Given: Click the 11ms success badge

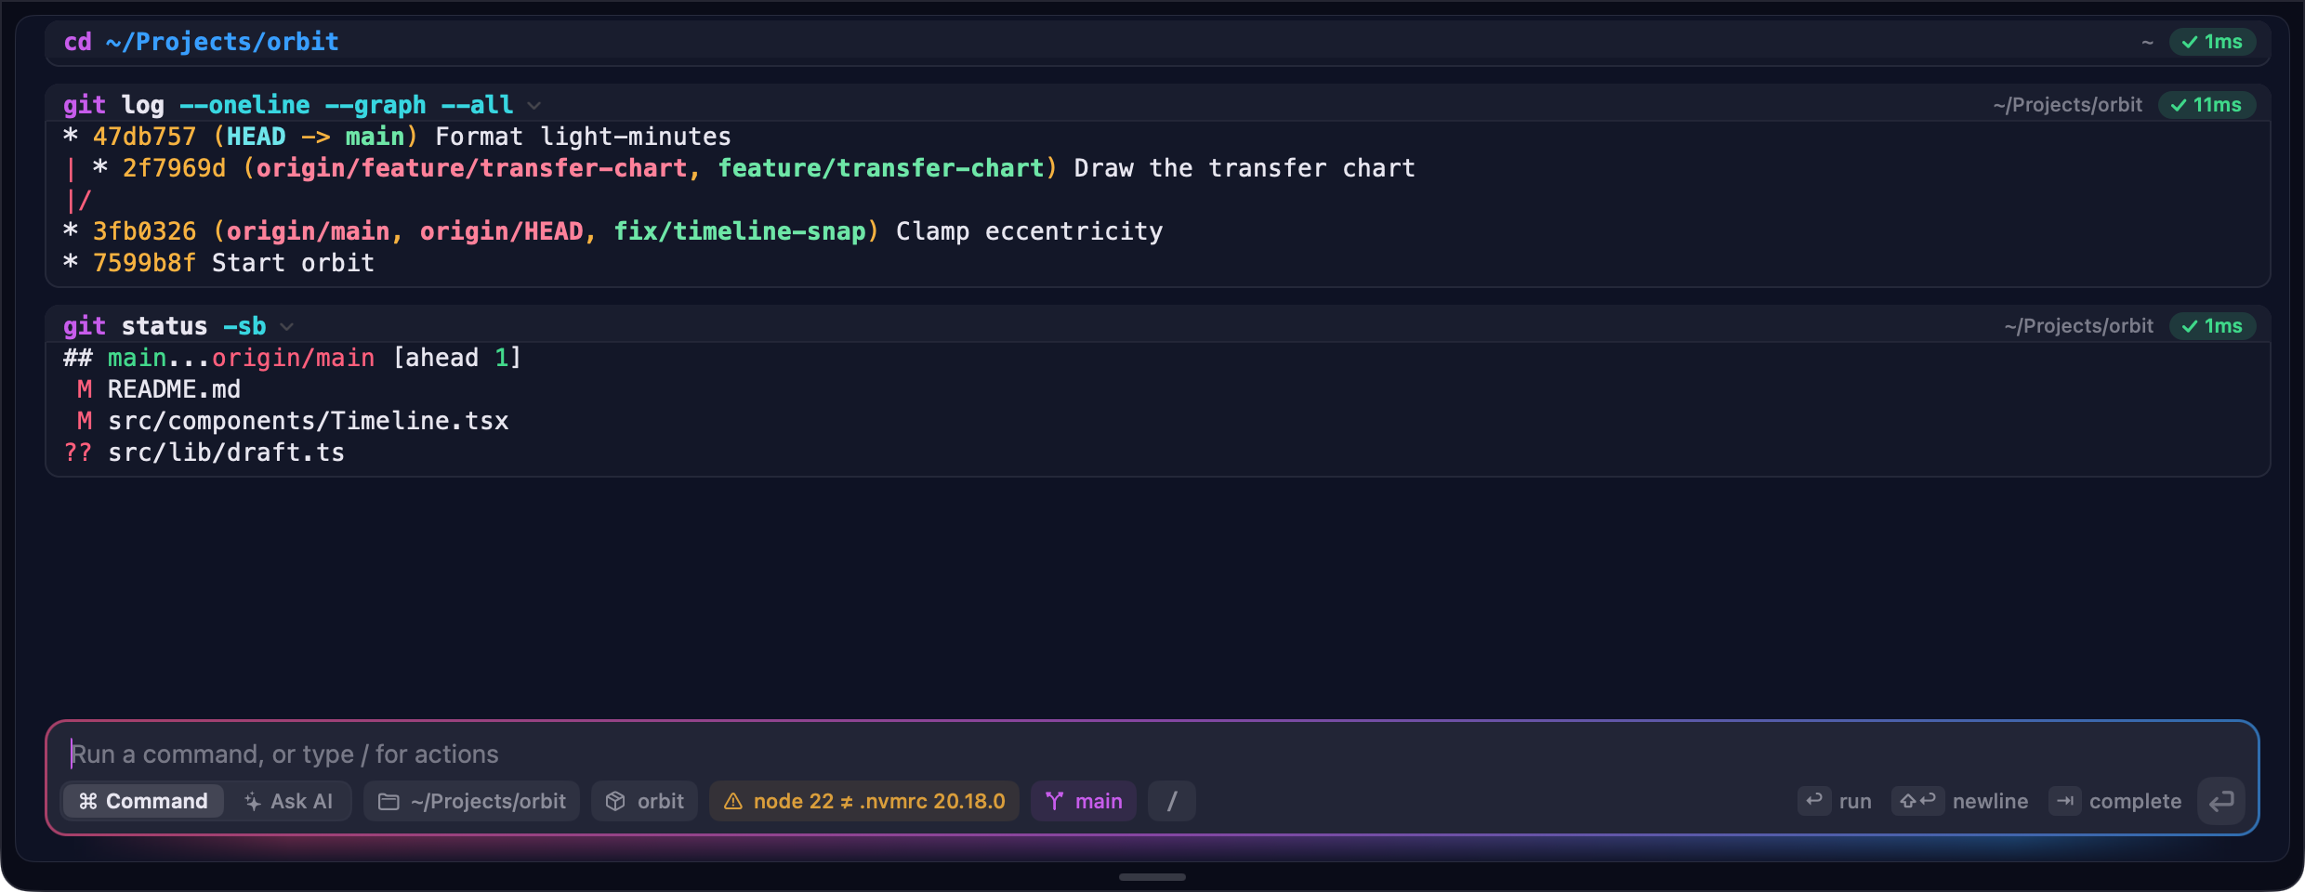Looking at the screenshot, I should 2206,105.
